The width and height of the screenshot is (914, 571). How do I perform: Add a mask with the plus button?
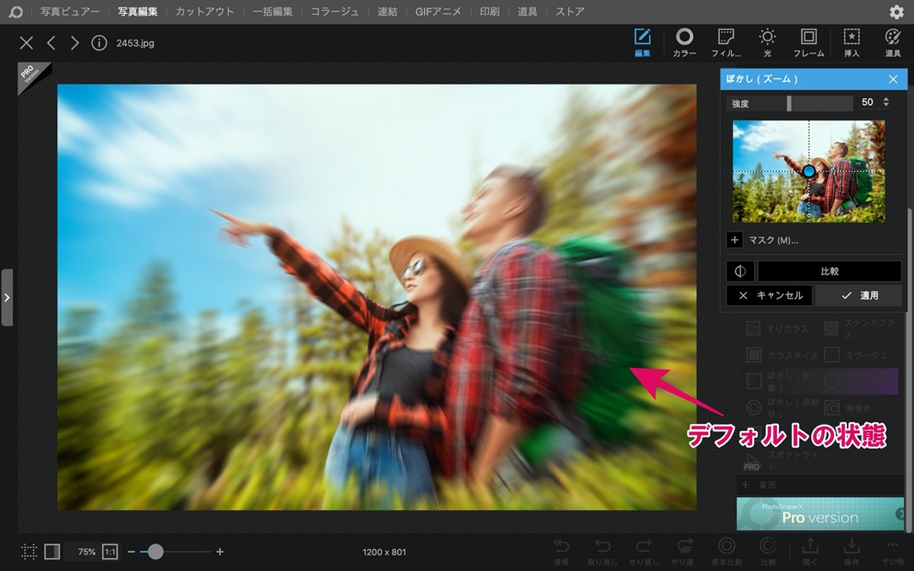point(735,241)
